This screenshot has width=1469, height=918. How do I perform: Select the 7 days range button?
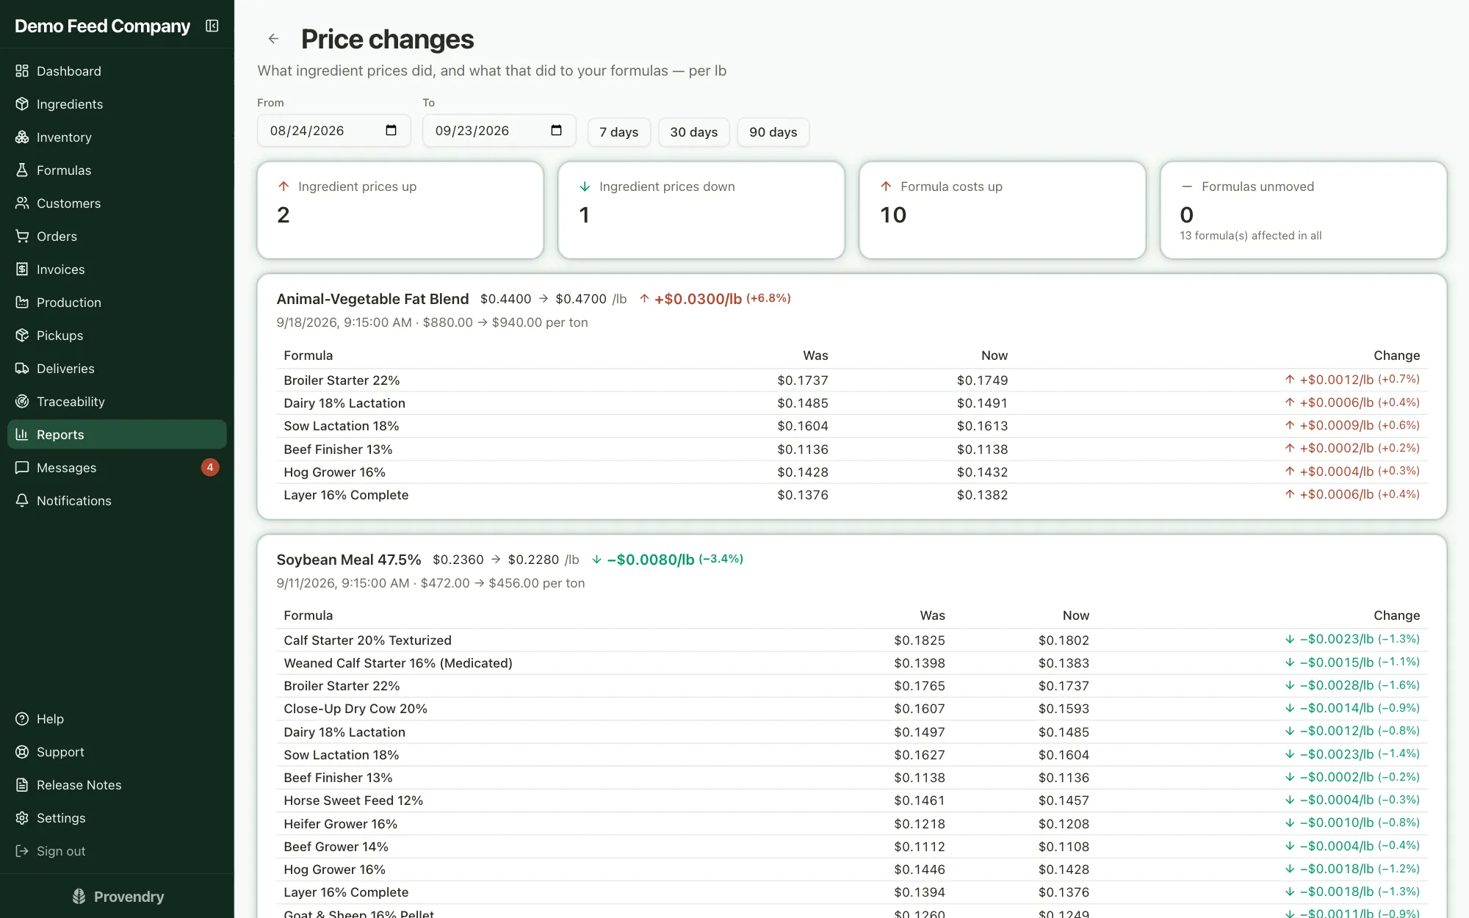[x=618, y=132]
